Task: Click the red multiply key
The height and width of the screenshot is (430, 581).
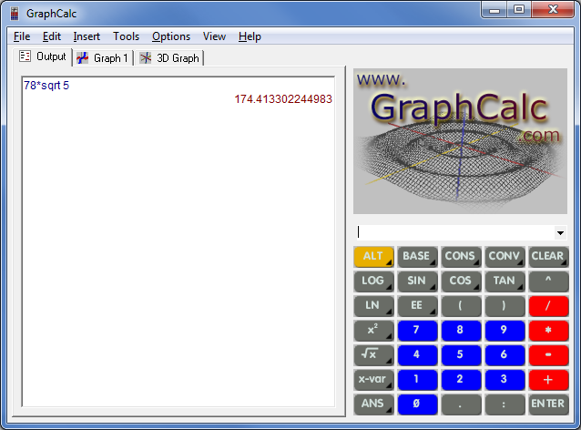Action: [x=548, y=331]
